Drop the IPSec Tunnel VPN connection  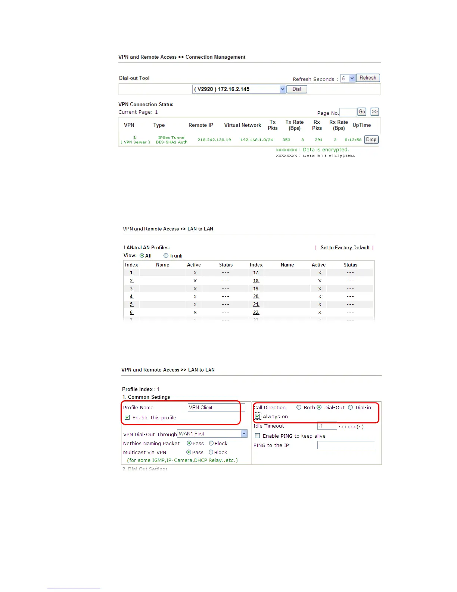pos(371,140)
